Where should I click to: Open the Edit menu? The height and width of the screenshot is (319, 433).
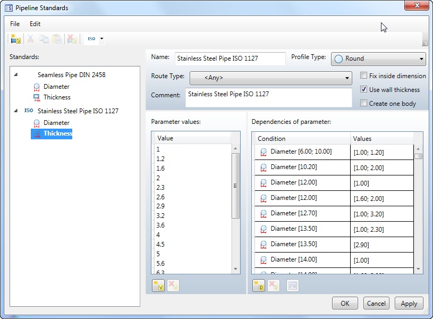[x=35, y=24]
